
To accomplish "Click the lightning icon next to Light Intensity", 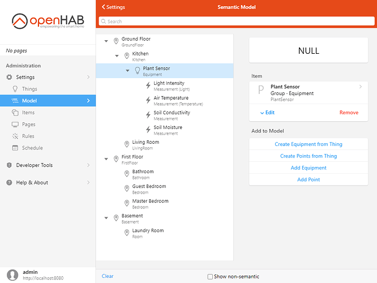I will [148, 85].
